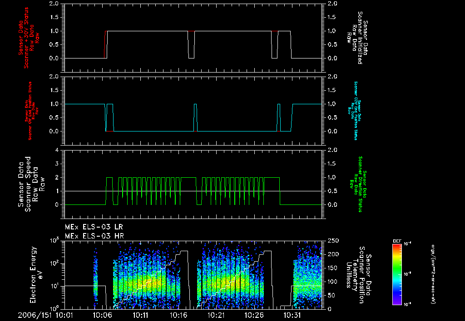This screenshot has width=465, height=321.
Task: Click the 150 tick on Scanner Position axis
Action: coord(333,268)
